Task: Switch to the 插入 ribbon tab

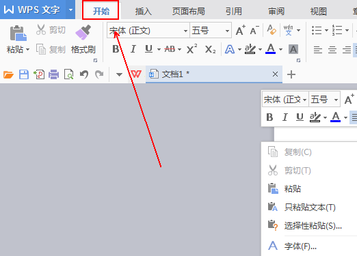Action: 143,11
